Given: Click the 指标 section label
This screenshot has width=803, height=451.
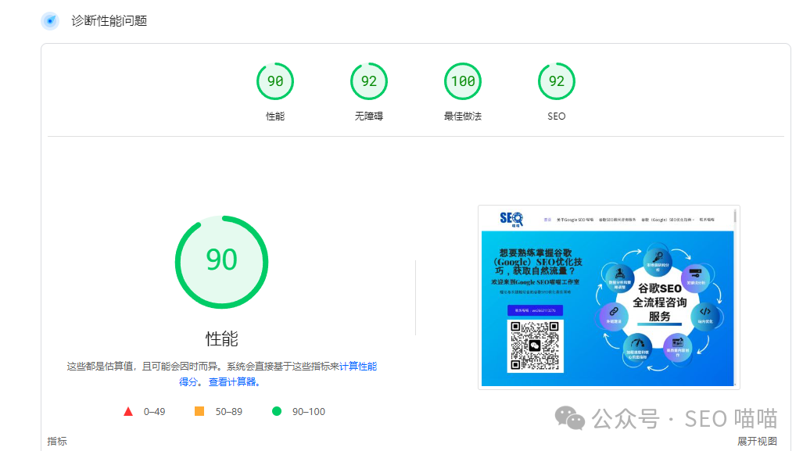Looking at the screenshot, I should pyautogui.click(x=57, y=442).
